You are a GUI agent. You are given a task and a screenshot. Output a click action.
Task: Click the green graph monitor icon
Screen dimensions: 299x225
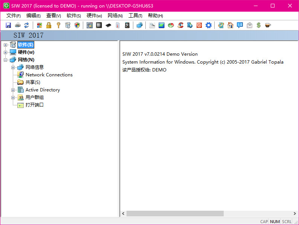pyautogui.click(x=161, y=25)
